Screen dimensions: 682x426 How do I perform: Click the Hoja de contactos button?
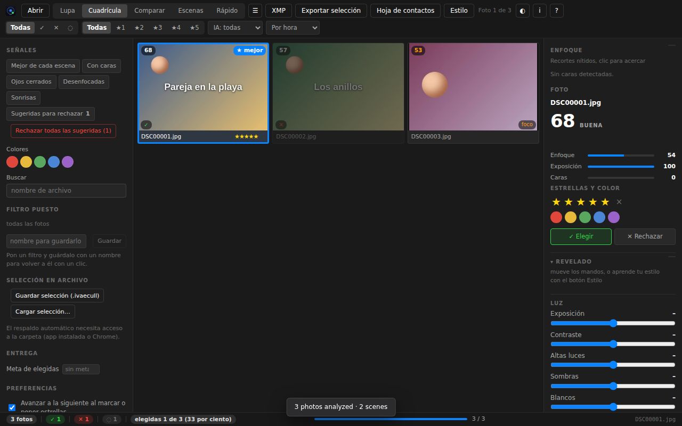[405, 11]
